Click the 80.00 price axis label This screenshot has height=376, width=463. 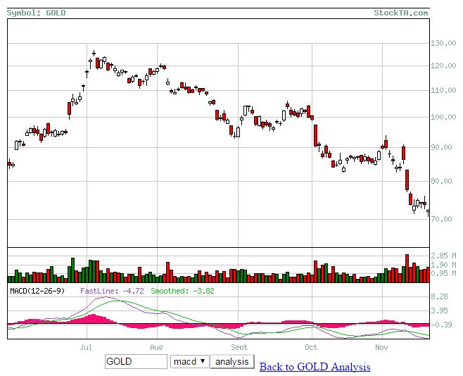coord(441,181)
